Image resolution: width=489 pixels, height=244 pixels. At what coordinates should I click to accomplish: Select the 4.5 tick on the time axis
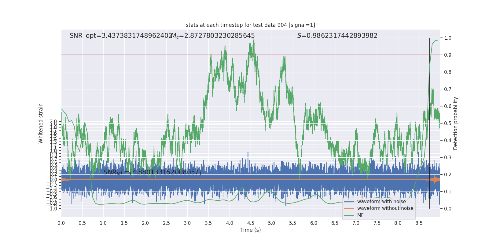tap(251, 223)
